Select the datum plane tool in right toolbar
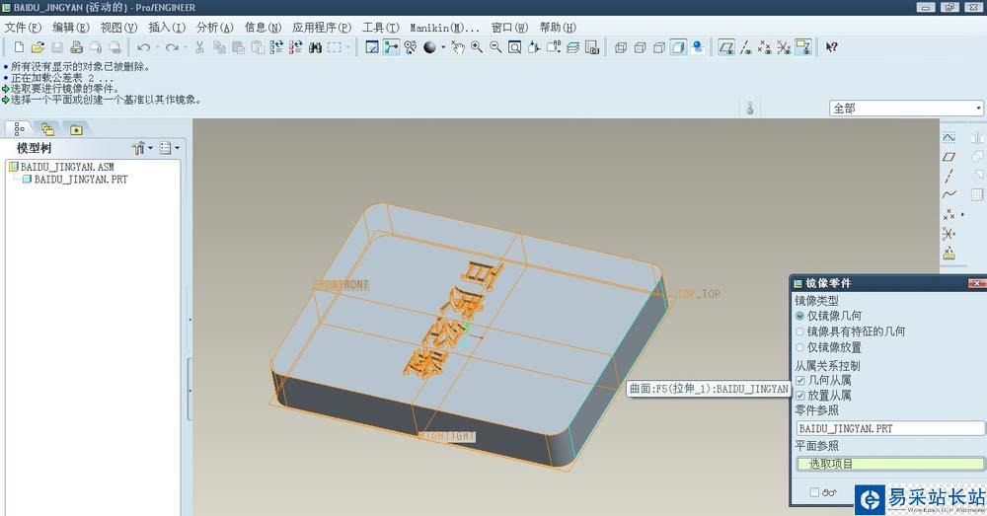Viewport: 987px width, 516px height. coord(949,156)
